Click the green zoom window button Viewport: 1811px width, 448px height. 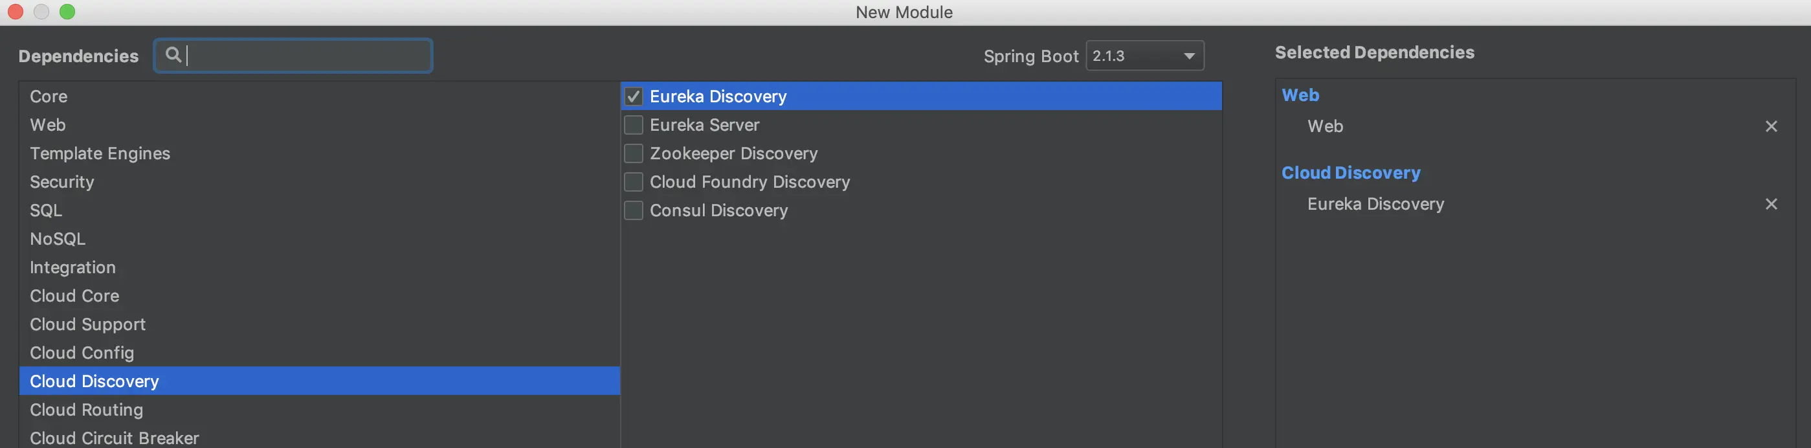[x=67, y=11]
